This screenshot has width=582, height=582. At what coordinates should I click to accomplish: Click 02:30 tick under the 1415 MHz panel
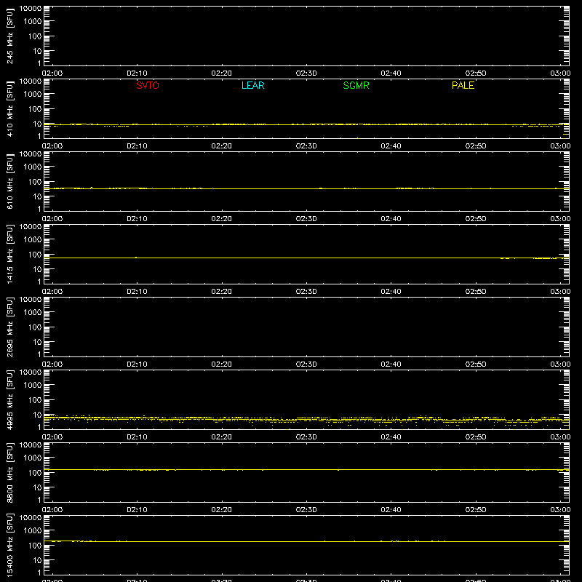[306, 292]
